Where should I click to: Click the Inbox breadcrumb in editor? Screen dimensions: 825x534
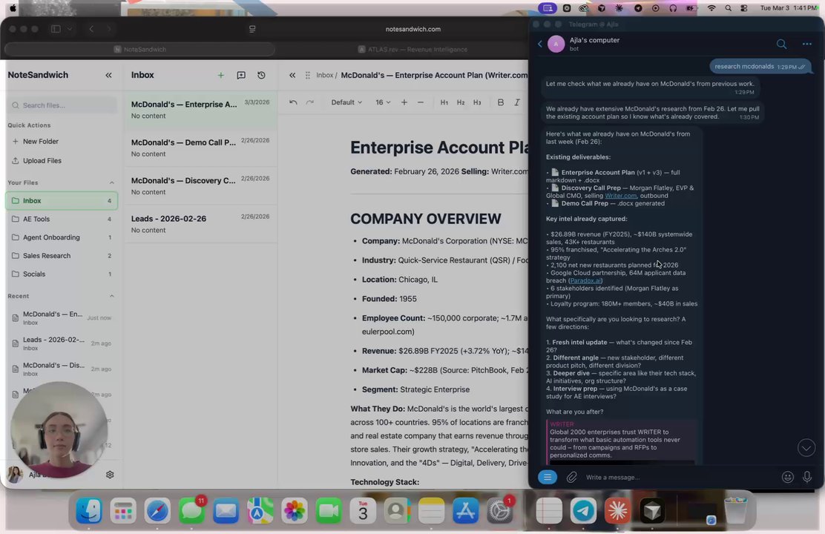(325, 75)
